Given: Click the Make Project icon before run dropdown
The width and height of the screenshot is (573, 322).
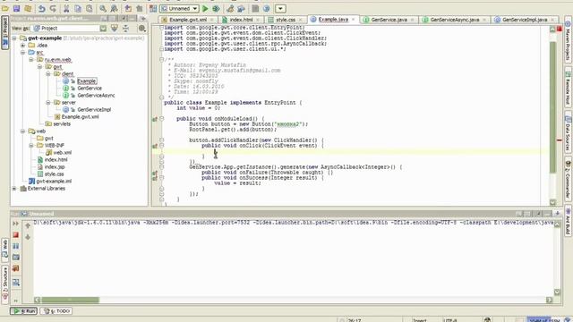Looking at the screenshot, I should point(153,8).
